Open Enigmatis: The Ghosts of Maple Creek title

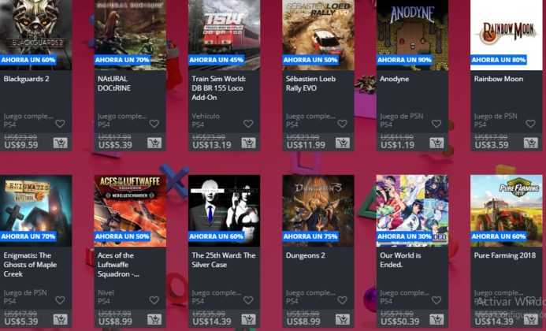30,265
